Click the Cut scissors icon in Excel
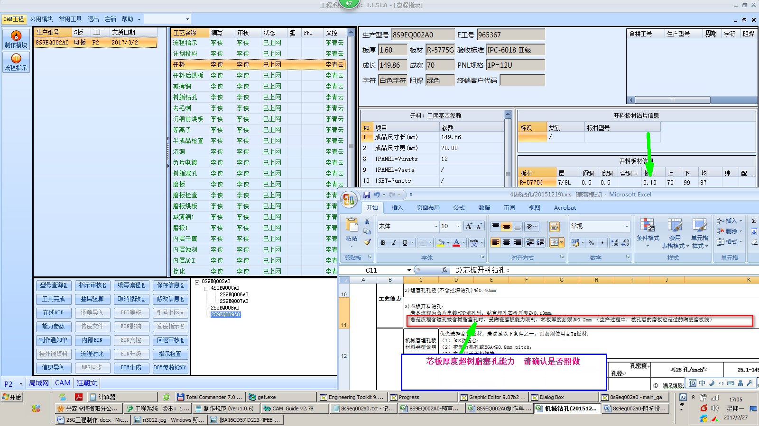Viewport: 759px width, 426px height. [367, 221]
